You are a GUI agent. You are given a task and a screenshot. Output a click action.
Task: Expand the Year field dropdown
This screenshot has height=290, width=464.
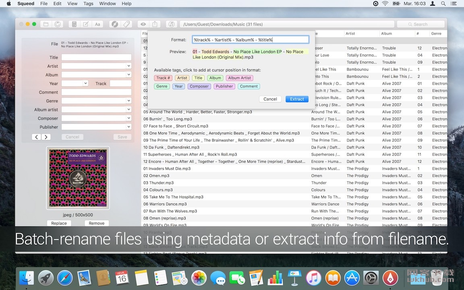[85, 83]
